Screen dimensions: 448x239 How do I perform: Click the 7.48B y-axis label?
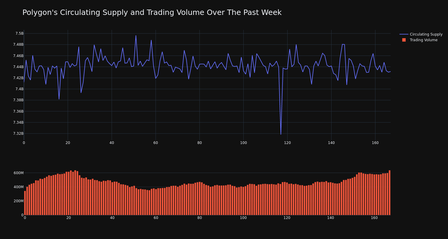[18, 45]
